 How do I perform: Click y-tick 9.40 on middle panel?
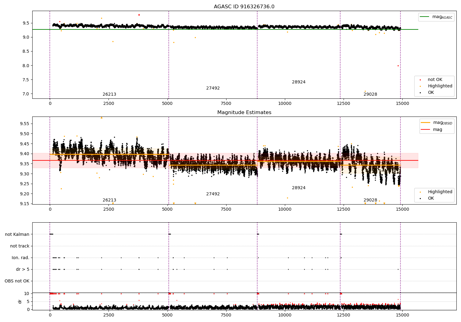click(x=25, y=154)
